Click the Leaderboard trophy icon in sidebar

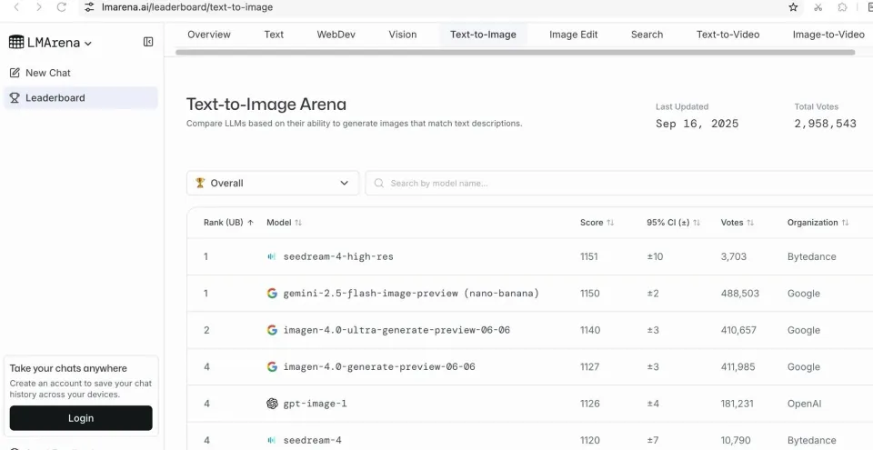pyautogui.click(x=15, y=98)
